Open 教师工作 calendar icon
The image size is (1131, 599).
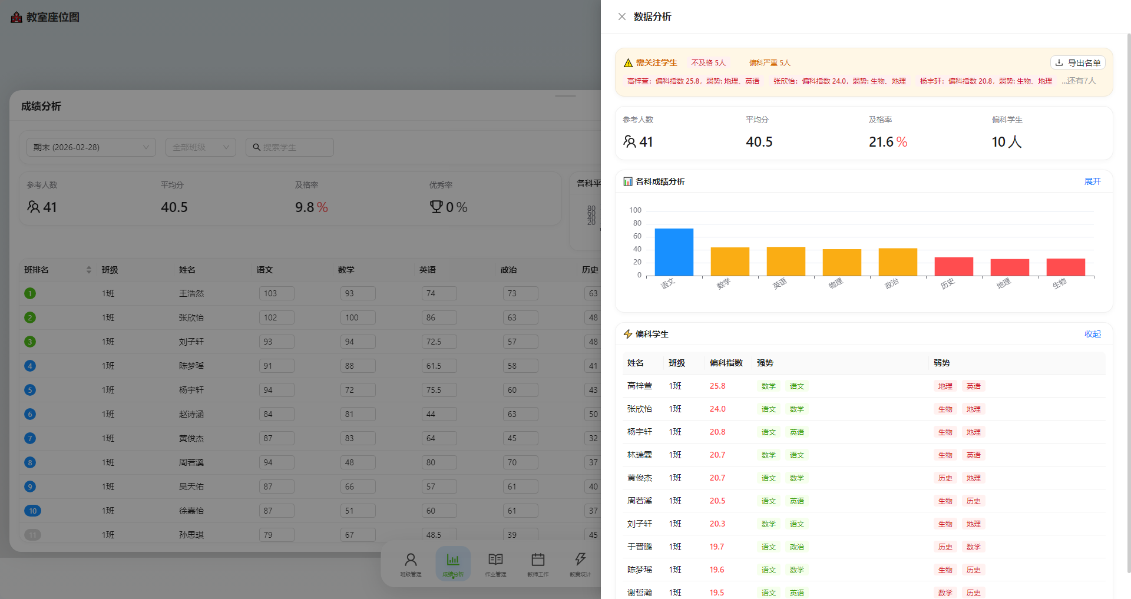[x=538, y=564]
